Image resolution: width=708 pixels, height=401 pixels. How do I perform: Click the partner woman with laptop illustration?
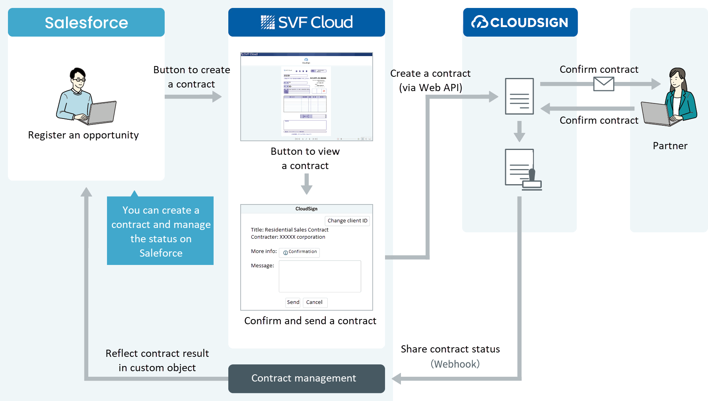pos(669,97)
